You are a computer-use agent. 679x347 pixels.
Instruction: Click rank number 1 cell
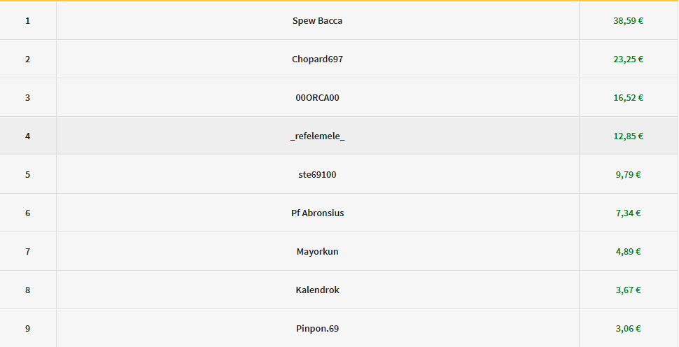pyautogui.click(x=28, y=21)
